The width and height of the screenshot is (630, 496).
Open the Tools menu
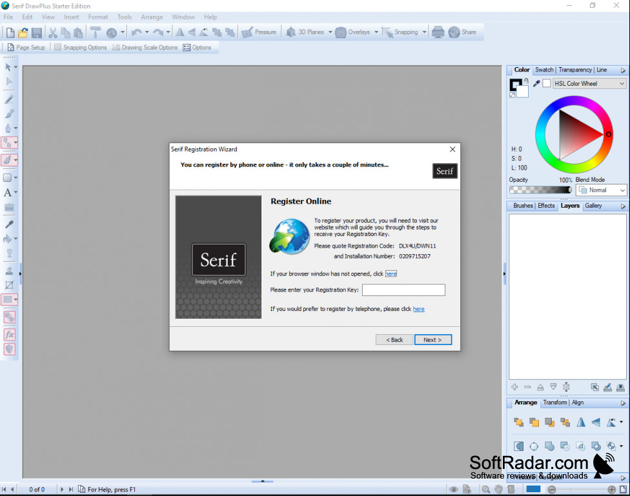(125, 17)
